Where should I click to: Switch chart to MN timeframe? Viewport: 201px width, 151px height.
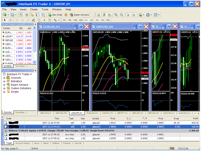(108, 20)
